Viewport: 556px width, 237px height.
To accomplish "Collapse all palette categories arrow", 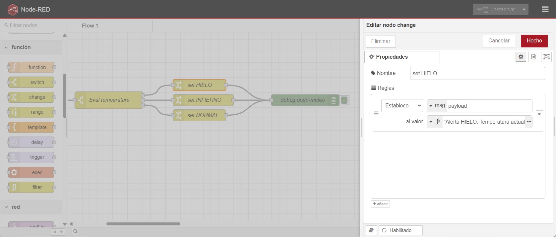I will (x=55, y=232).
